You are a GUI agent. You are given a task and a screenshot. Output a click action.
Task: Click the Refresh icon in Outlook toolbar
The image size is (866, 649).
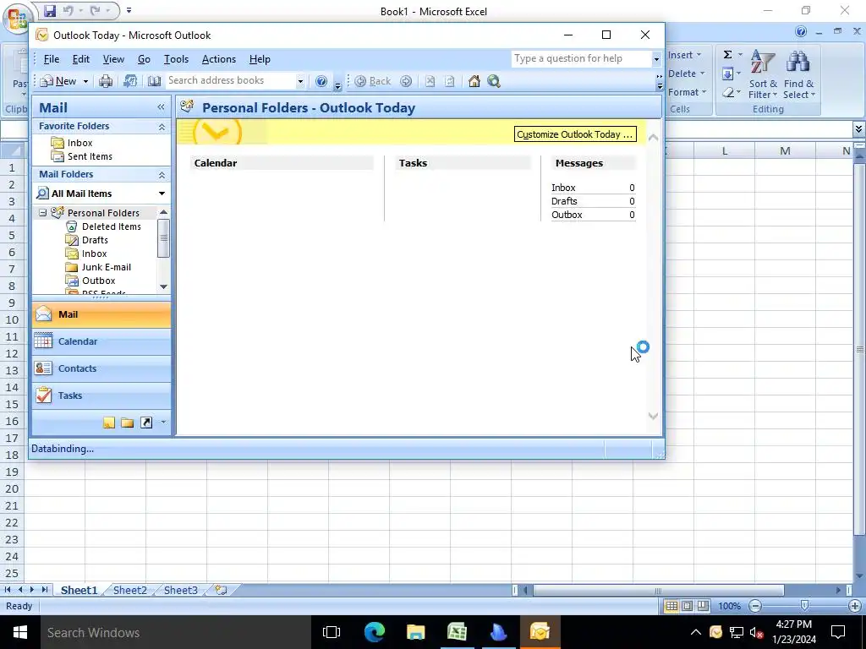coord(450,82)
